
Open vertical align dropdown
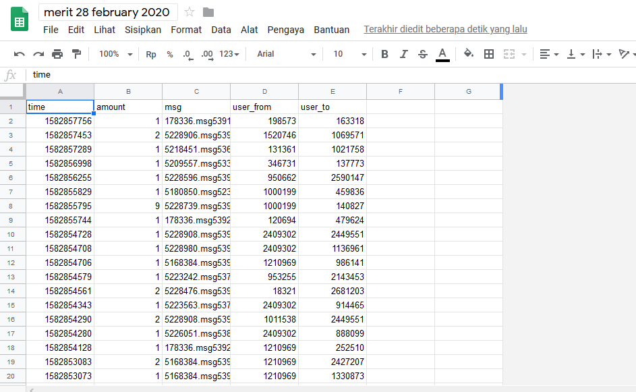coord(575,54)
